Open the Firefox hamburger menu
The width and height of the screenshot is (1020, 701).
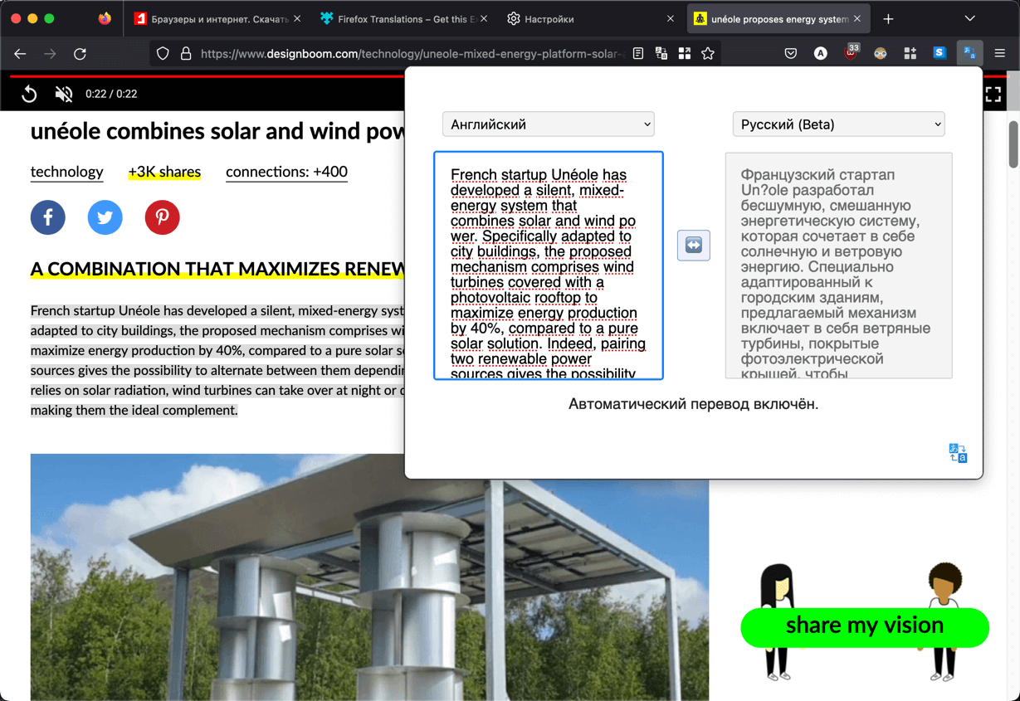click(999, 53)
